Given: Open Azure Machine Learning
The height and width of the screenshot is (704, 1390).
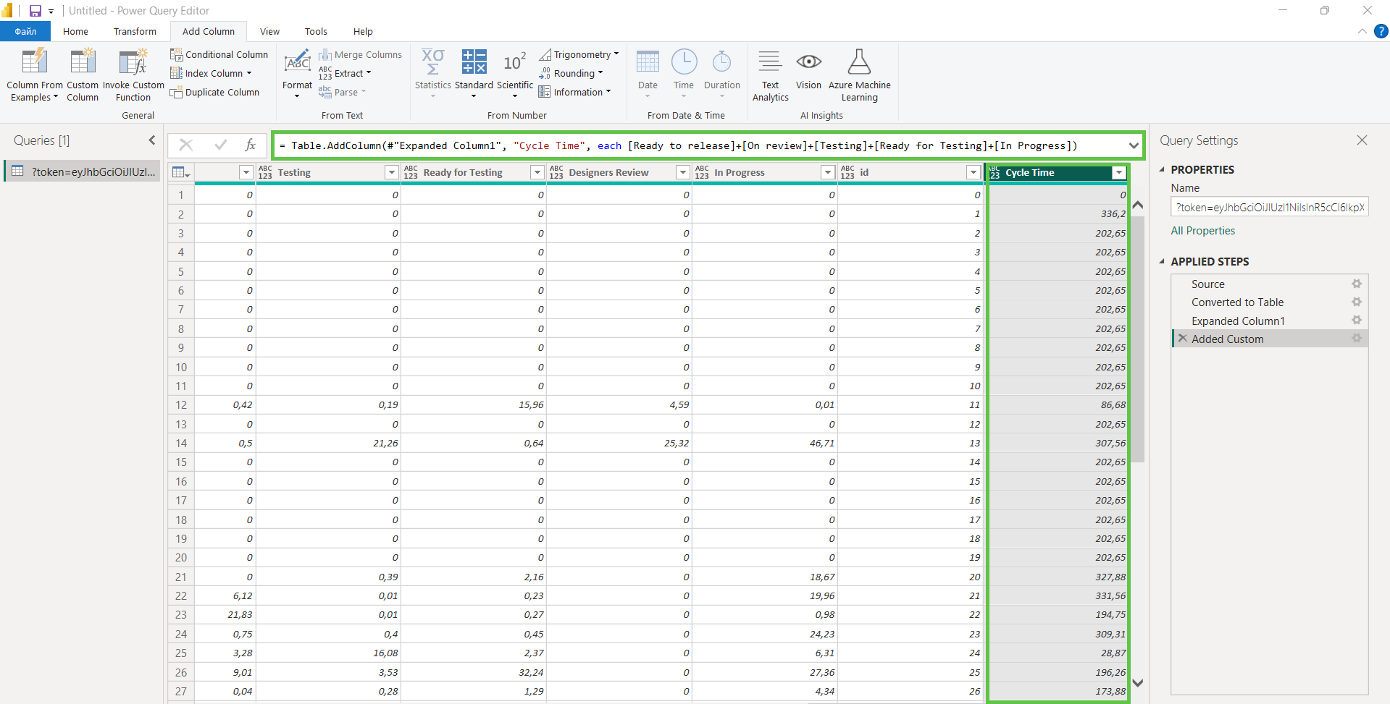Looking at the screenshot, I should click(x=859, y=63).
